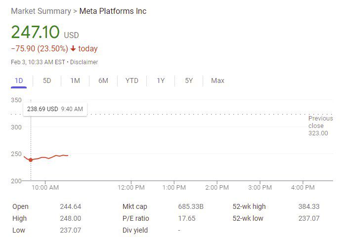Show the 1Y price chart
Viewport: 342px width, 241px height.
click(161, 80)
